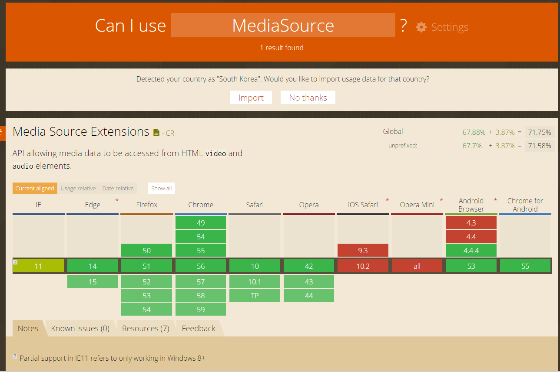The image size is (560, 372).
Task: Click the Chrome for Android column header
Action: [525, 205]
